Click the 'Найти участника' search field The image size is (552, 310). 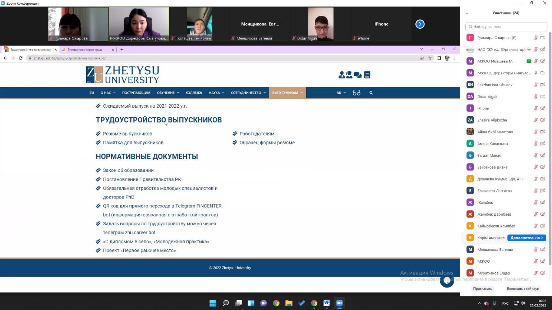(506, 27)
